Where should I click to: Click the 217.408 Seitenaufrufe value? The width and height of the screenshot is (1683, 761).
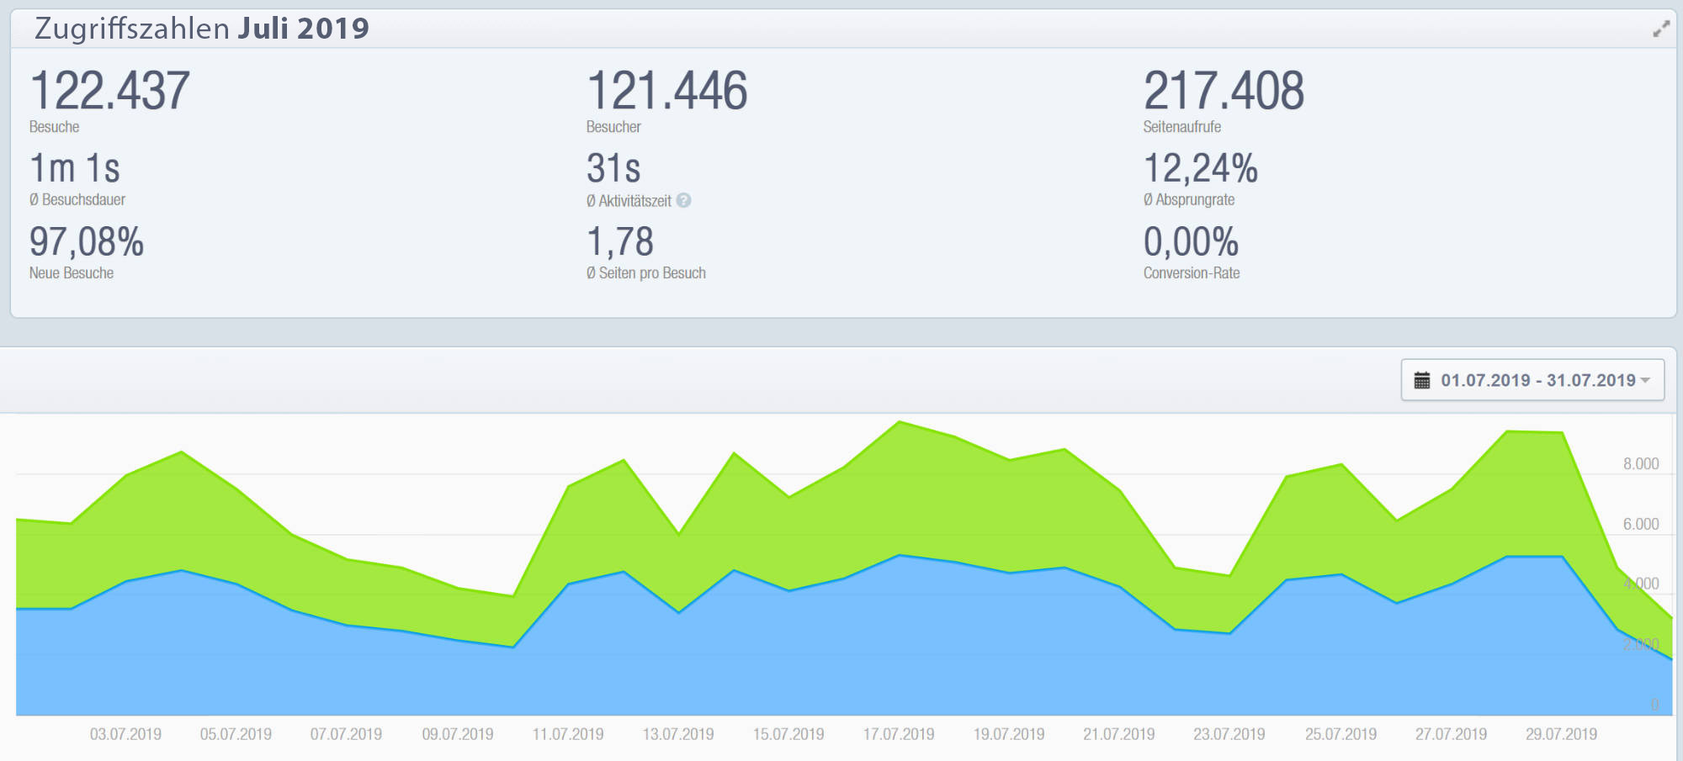tap(1224, 91)
